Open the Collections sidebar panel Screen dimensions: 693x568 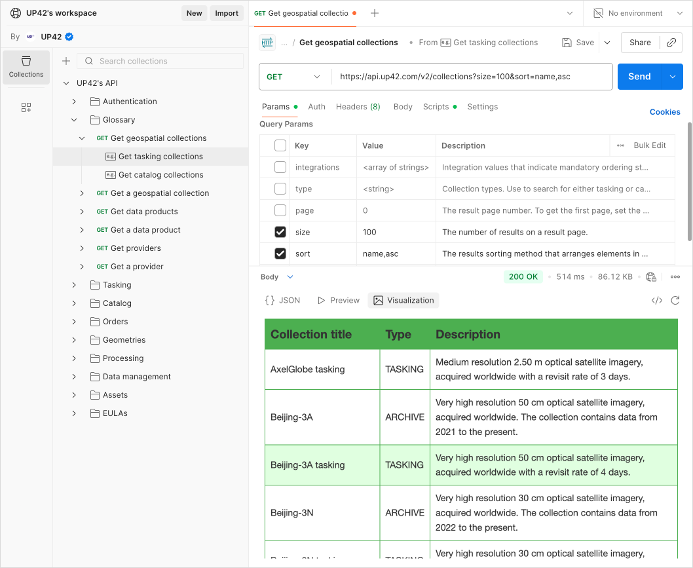point(26,67)
